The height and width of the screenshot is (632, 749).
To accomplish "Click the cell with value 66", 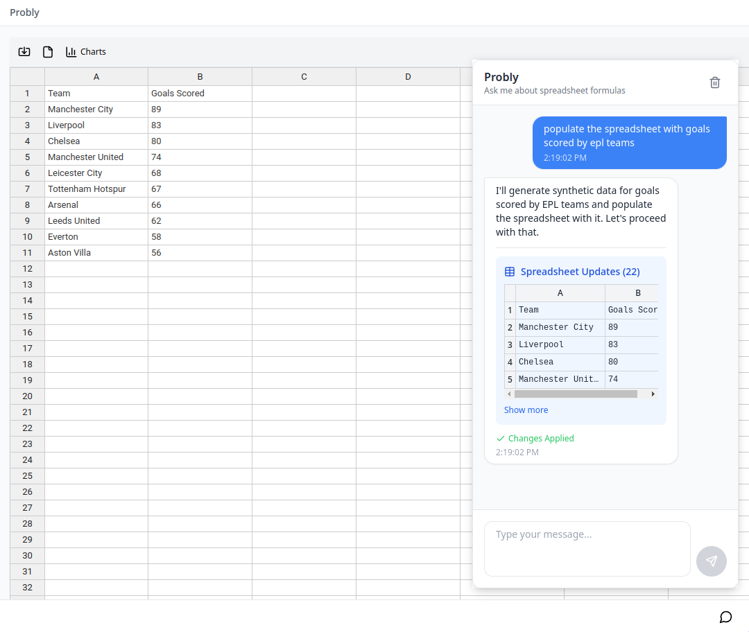I will click(200, 205).
